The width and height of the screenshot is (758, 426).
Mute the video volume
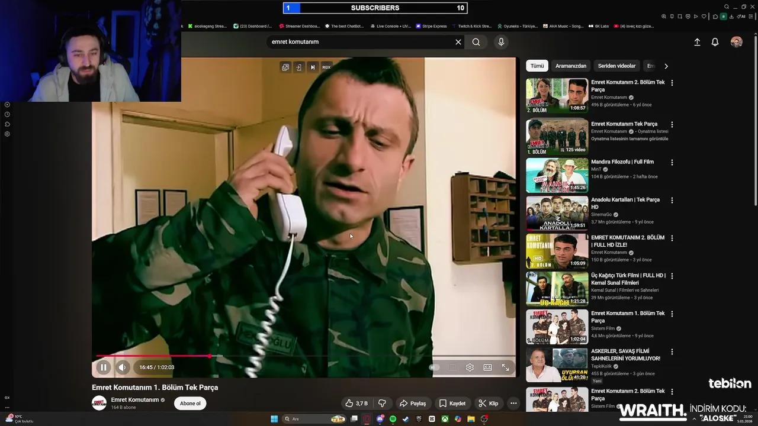122,367
